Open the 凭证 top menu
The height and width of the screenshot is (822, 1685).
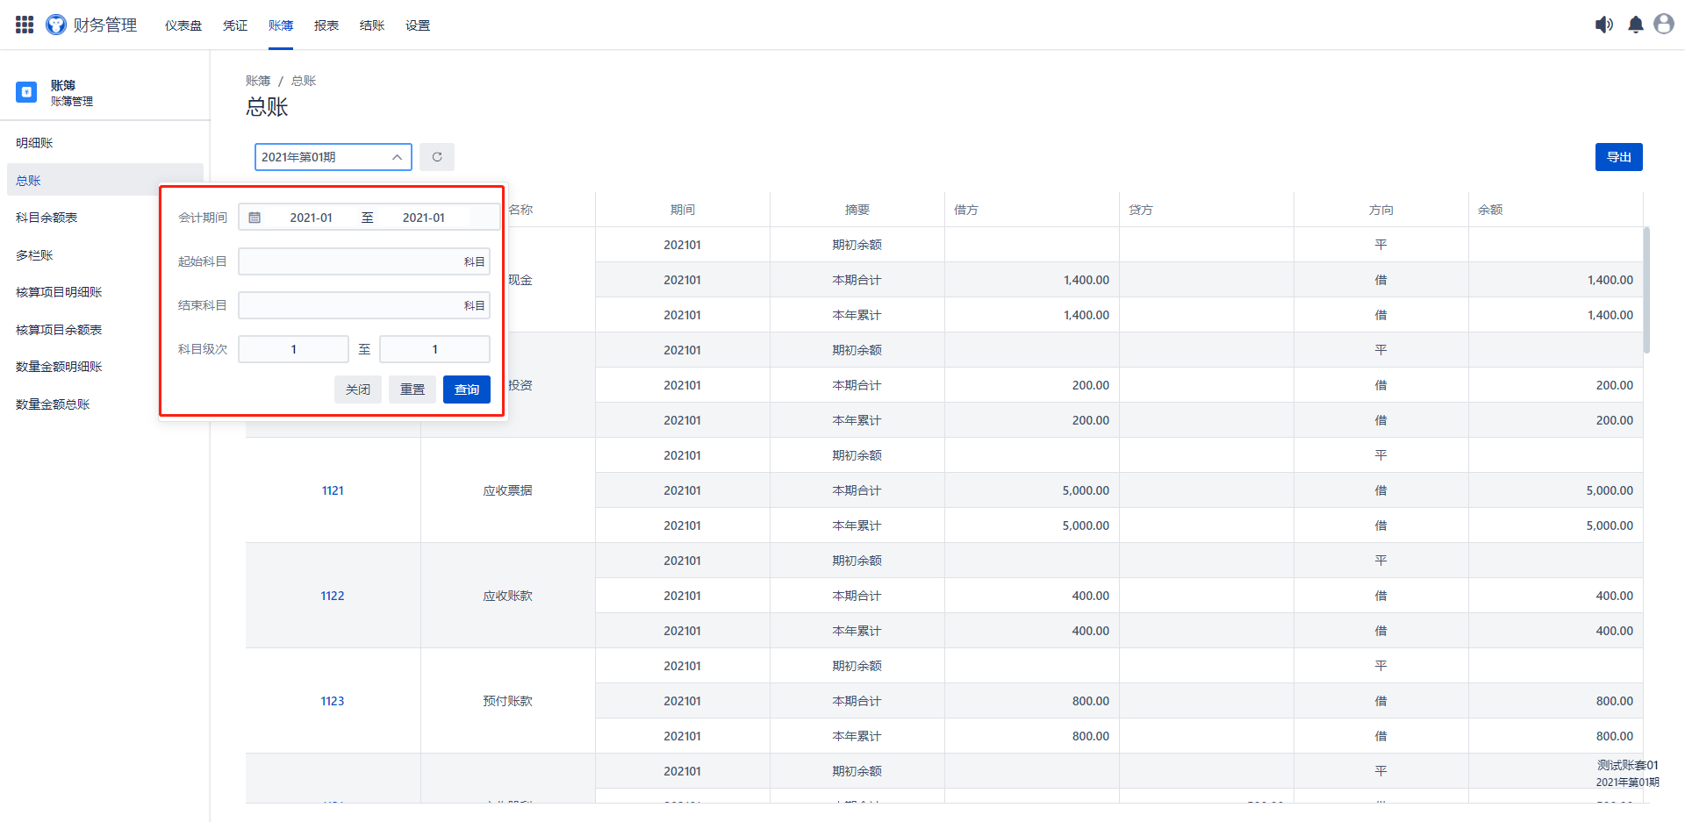(235, 25)
